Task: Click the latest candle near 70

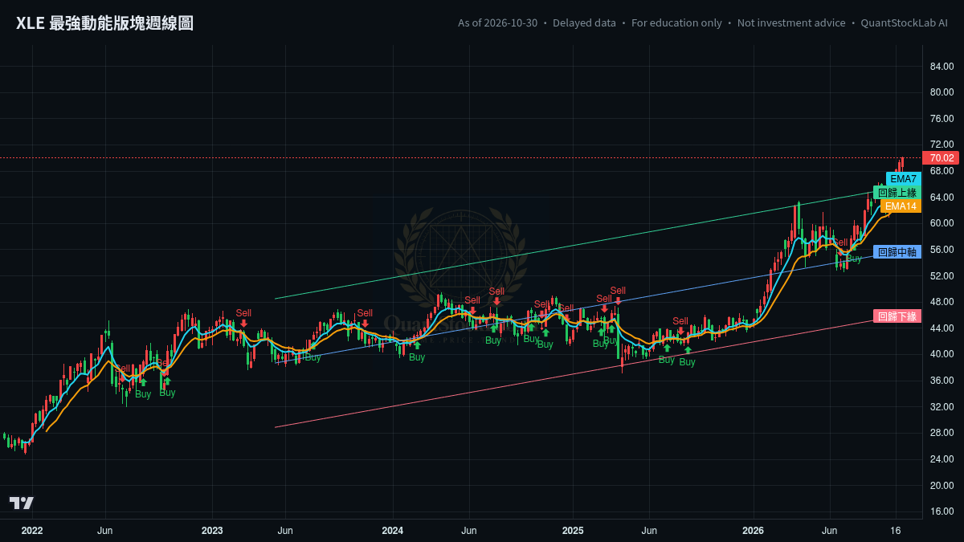Action: pyautogui.click(x=903, y=163)
